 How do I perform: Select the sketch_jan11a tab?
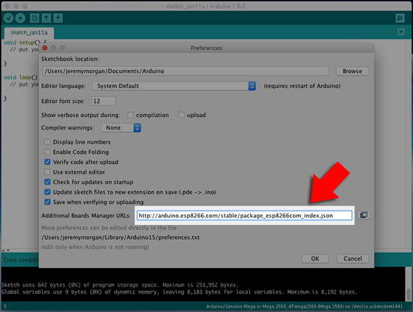[x=29, y=32]
